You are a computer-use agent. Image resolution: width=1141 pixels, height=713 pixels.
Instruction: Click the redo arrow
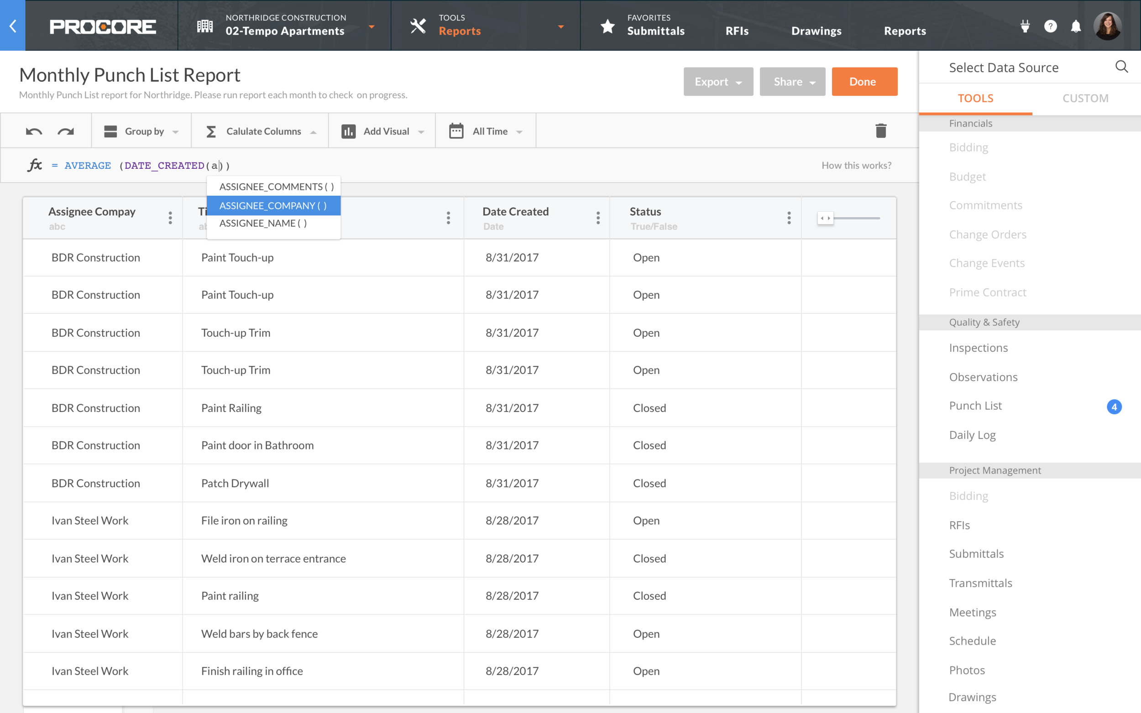pos(66,131)
